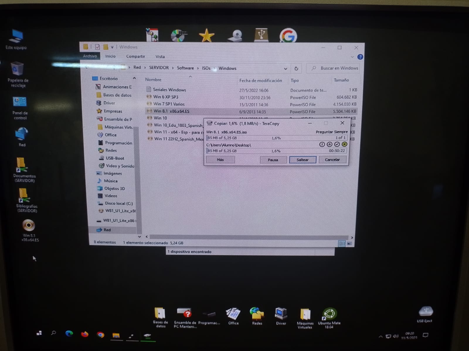Launch Chrome from the taskbar
469x351 pixels.
coord(101,335)
